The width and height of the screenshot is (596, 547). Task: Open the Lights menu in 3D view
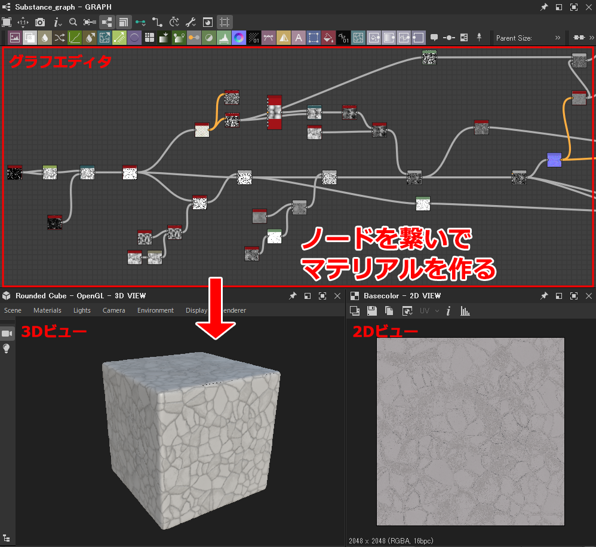pyautogui.click(x=82, y=310)
